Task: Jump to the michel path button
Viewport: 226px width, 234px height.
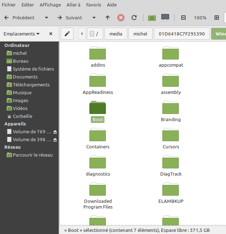Action: point(141,34)
